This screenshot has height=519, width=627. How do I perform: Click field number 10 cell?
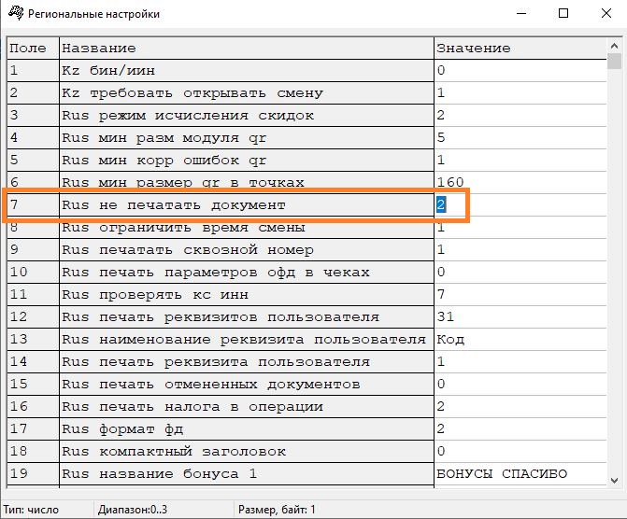[x=34, y=272]
